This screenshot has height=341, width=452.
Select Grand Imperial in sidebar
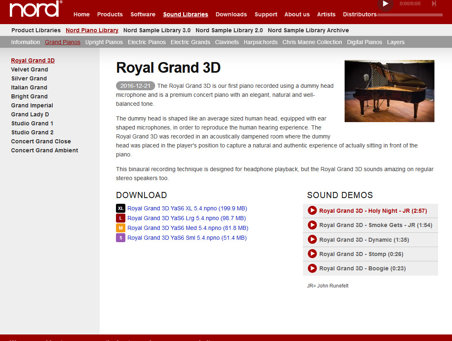pos(32,105)
